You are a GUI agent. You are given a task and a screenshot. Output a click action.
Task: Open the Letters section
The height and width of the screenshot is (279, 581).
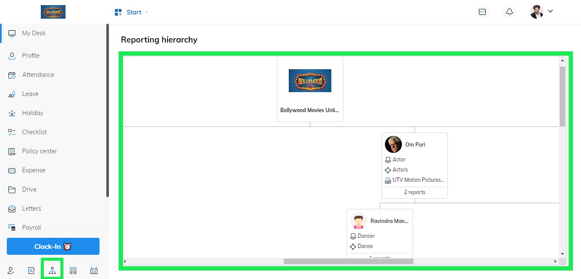pos(54,209)
